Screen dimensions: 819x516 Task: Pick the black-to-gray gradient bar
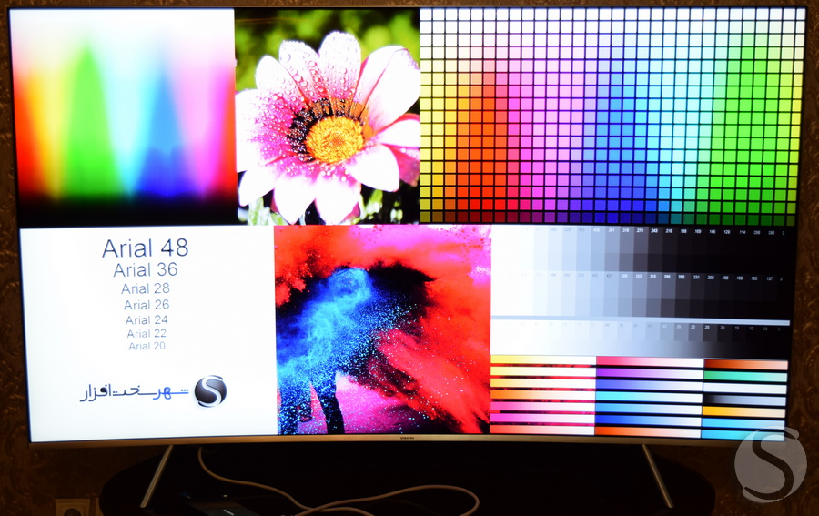[x=744, y=400]
